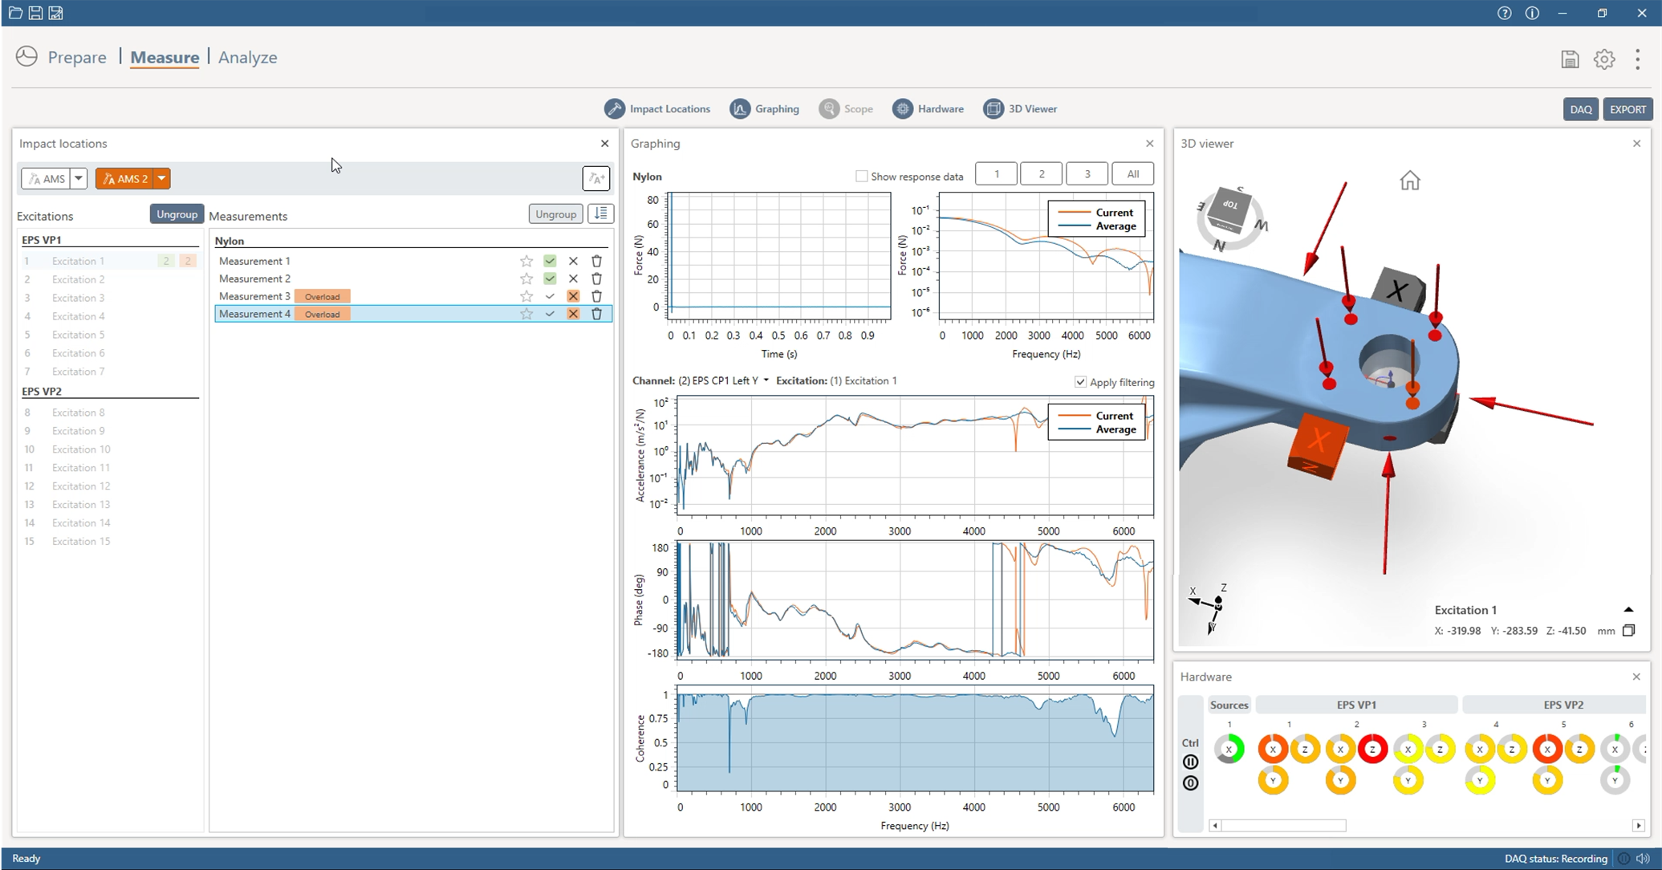Open the Channel EPS CP1 Left Y dropdown

click(766, 380)
